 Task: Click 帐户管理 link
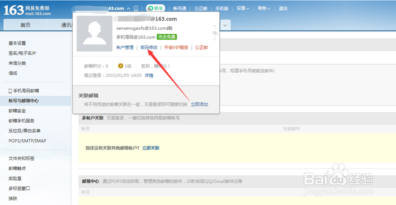(125, 47)
